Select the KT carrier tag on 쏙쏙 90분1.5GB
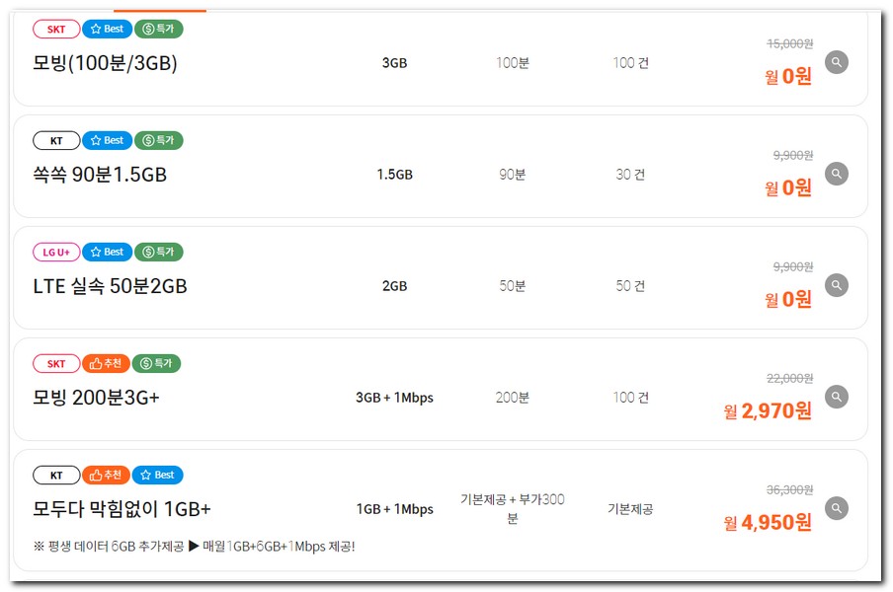This screenshot has width=893, height=592. click(x=56, y=141)
